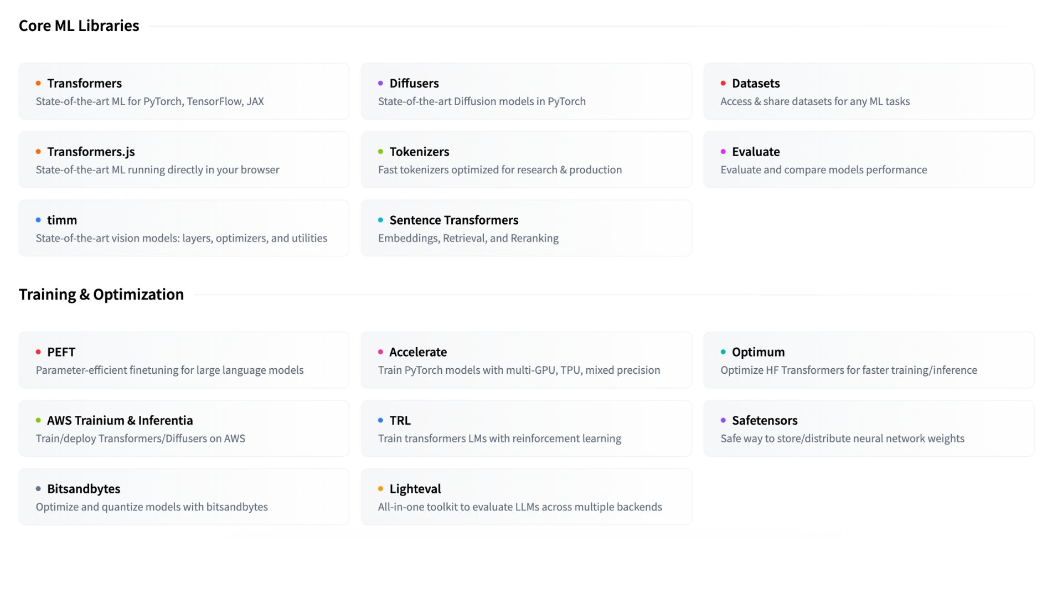This screenshot has width=1063, height=598.
Task: Click the blue dot beside TRL
Action: [380, 420]
